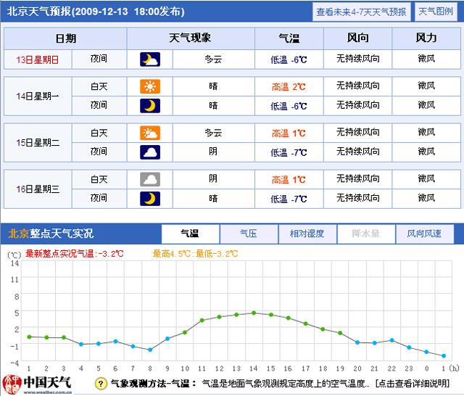Click the peak data point at hour 14
The height and width of the screenshot is (396, 464).
click(254, 313)
